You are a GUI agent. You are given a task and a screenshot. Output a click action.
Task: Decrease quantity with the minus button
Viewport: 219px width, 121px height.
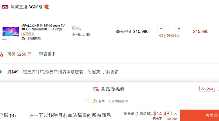point(161,29)
